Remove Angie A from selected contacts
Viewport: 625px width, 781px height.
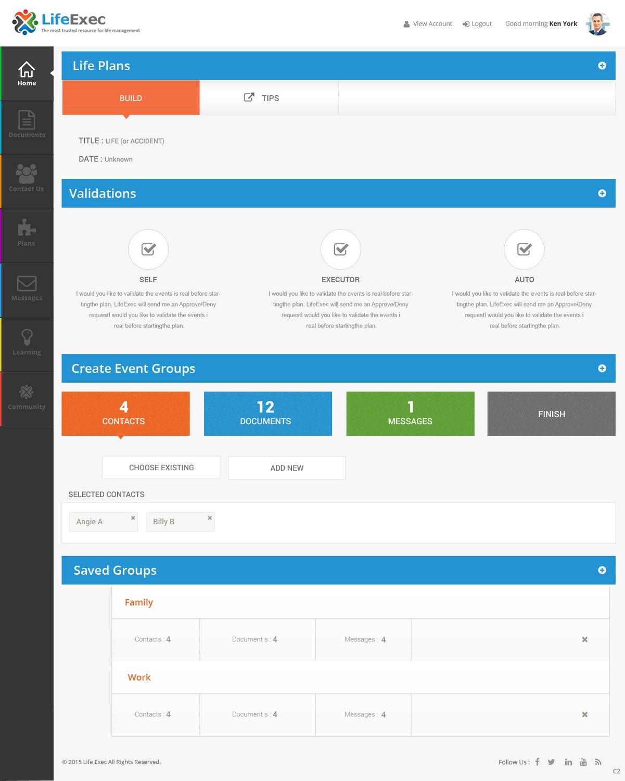133,518
